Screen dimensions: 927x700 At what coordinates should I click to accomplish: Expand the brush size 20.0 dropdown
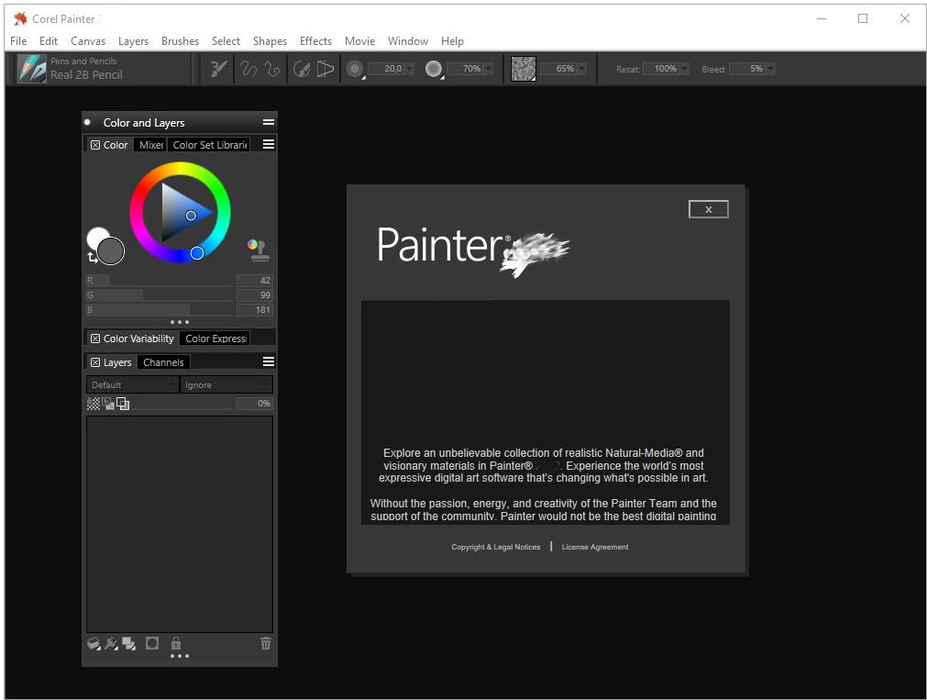pos(409,69)
